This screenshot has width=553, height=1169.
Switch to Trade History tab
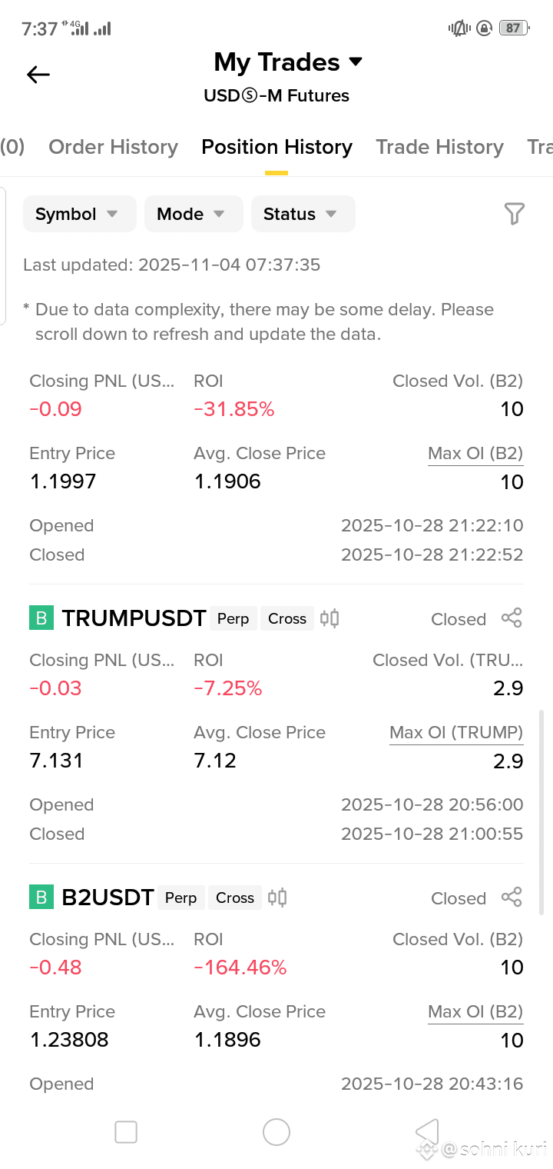point(439,147)
